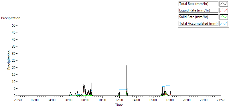
Task: Click the Total Rate line style icon
Action: (x=224, y=4)
